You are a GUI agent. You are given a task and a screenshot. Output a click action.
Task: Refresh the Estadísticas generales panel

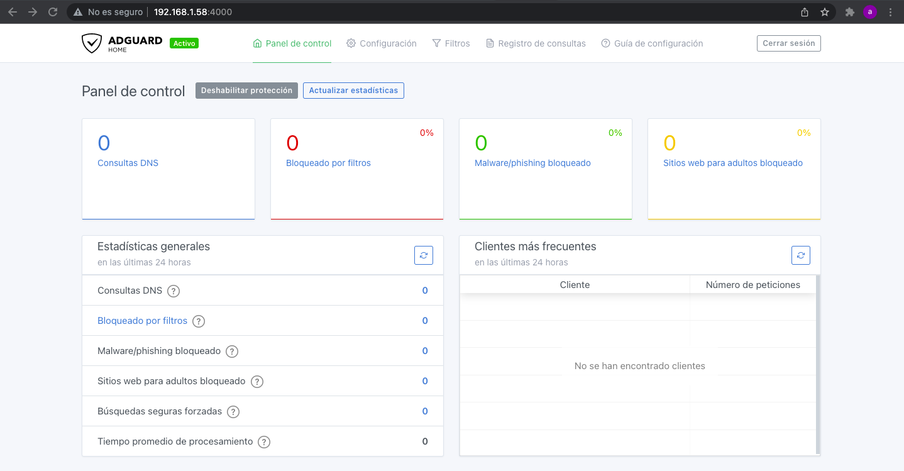coord(424,255)
